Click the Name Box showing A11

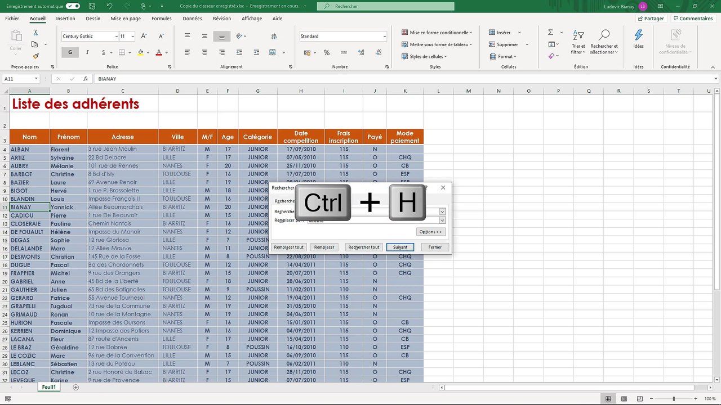20,79
